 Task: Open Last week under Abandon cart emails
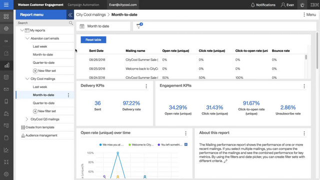pyautogui.click(x=40, y=46)
